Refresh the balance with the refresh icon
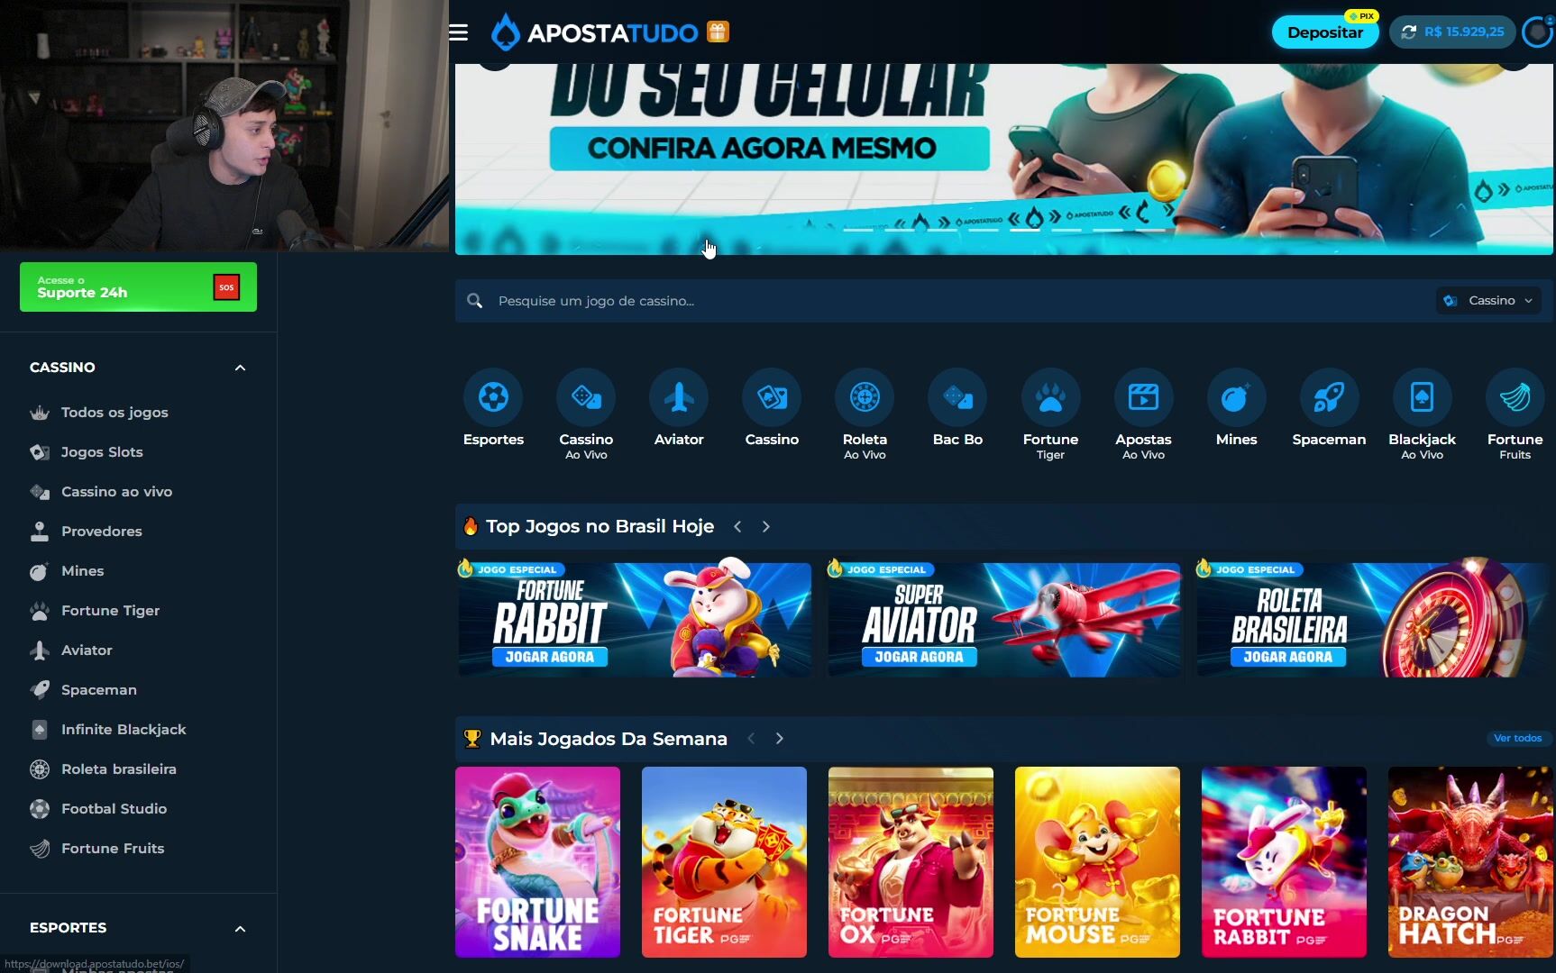Viewport: 1556px width, 973px height. click(1409, 32)
